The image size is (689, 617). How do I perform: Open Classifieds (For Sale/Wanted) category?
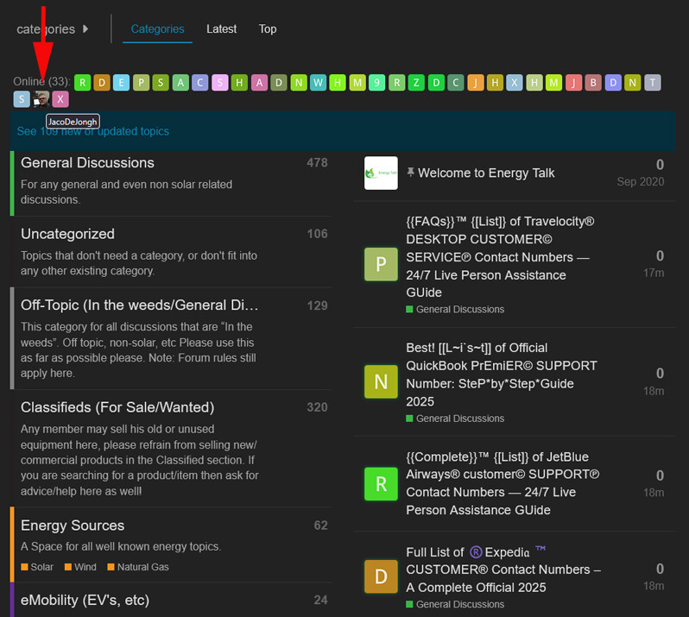click(117, 407)
